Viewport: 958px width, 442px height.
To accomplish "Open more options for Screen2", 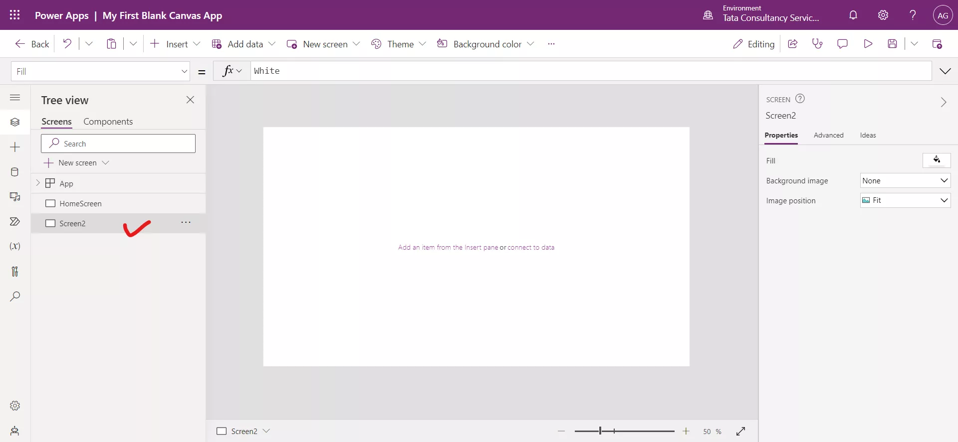I will pyautogui.click(x=186, y=222).
